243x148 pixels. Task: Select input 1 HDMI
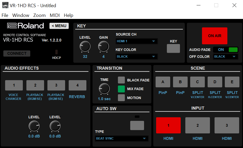pos(168,125)
